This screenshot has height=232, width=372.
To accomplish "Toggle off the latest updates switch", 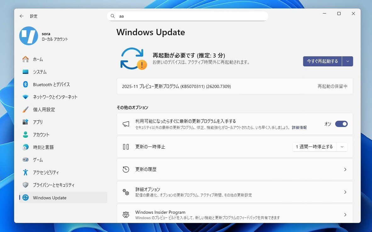I will click(341, 124).
